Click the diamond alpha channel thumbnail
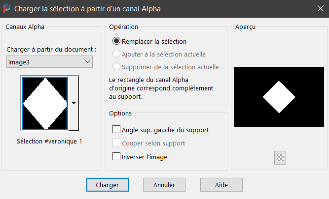 [x=45, y=103]
